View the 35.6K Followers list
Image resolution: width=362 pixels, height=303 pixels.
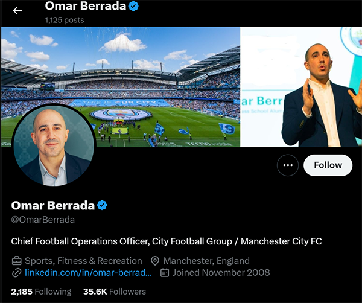click(x=114, y=292)
